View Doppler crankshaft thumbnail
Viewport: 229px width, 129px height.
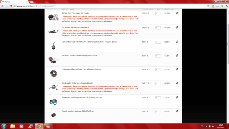[x=53, y=87]
